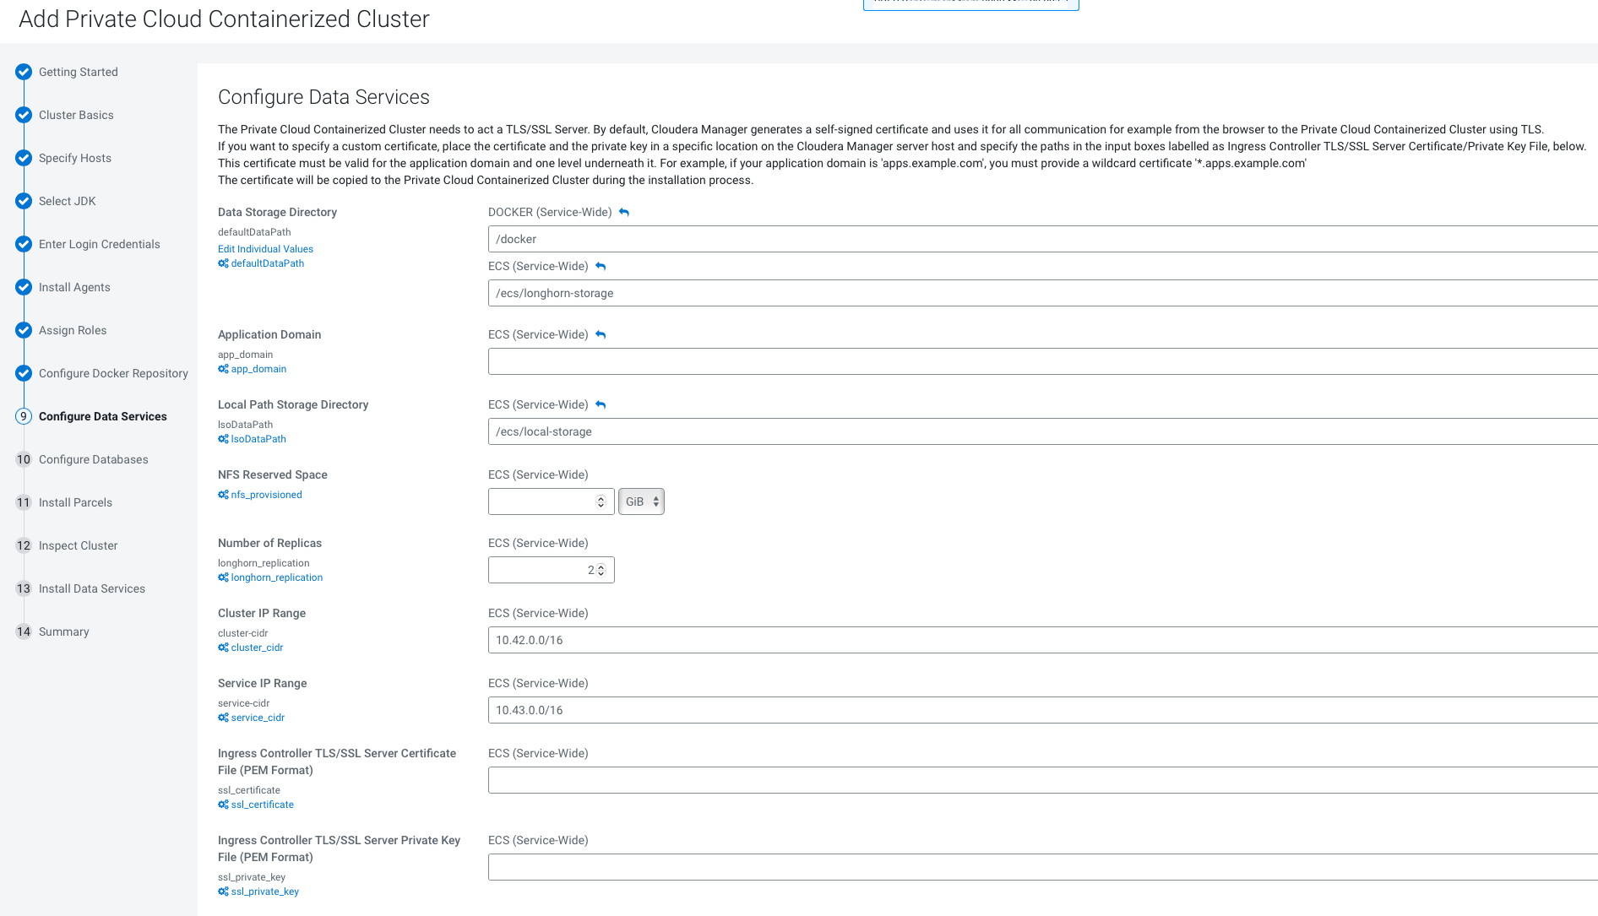Open Configure Docker Repository step
The image size is (1598, 916).
coord(113,373)
